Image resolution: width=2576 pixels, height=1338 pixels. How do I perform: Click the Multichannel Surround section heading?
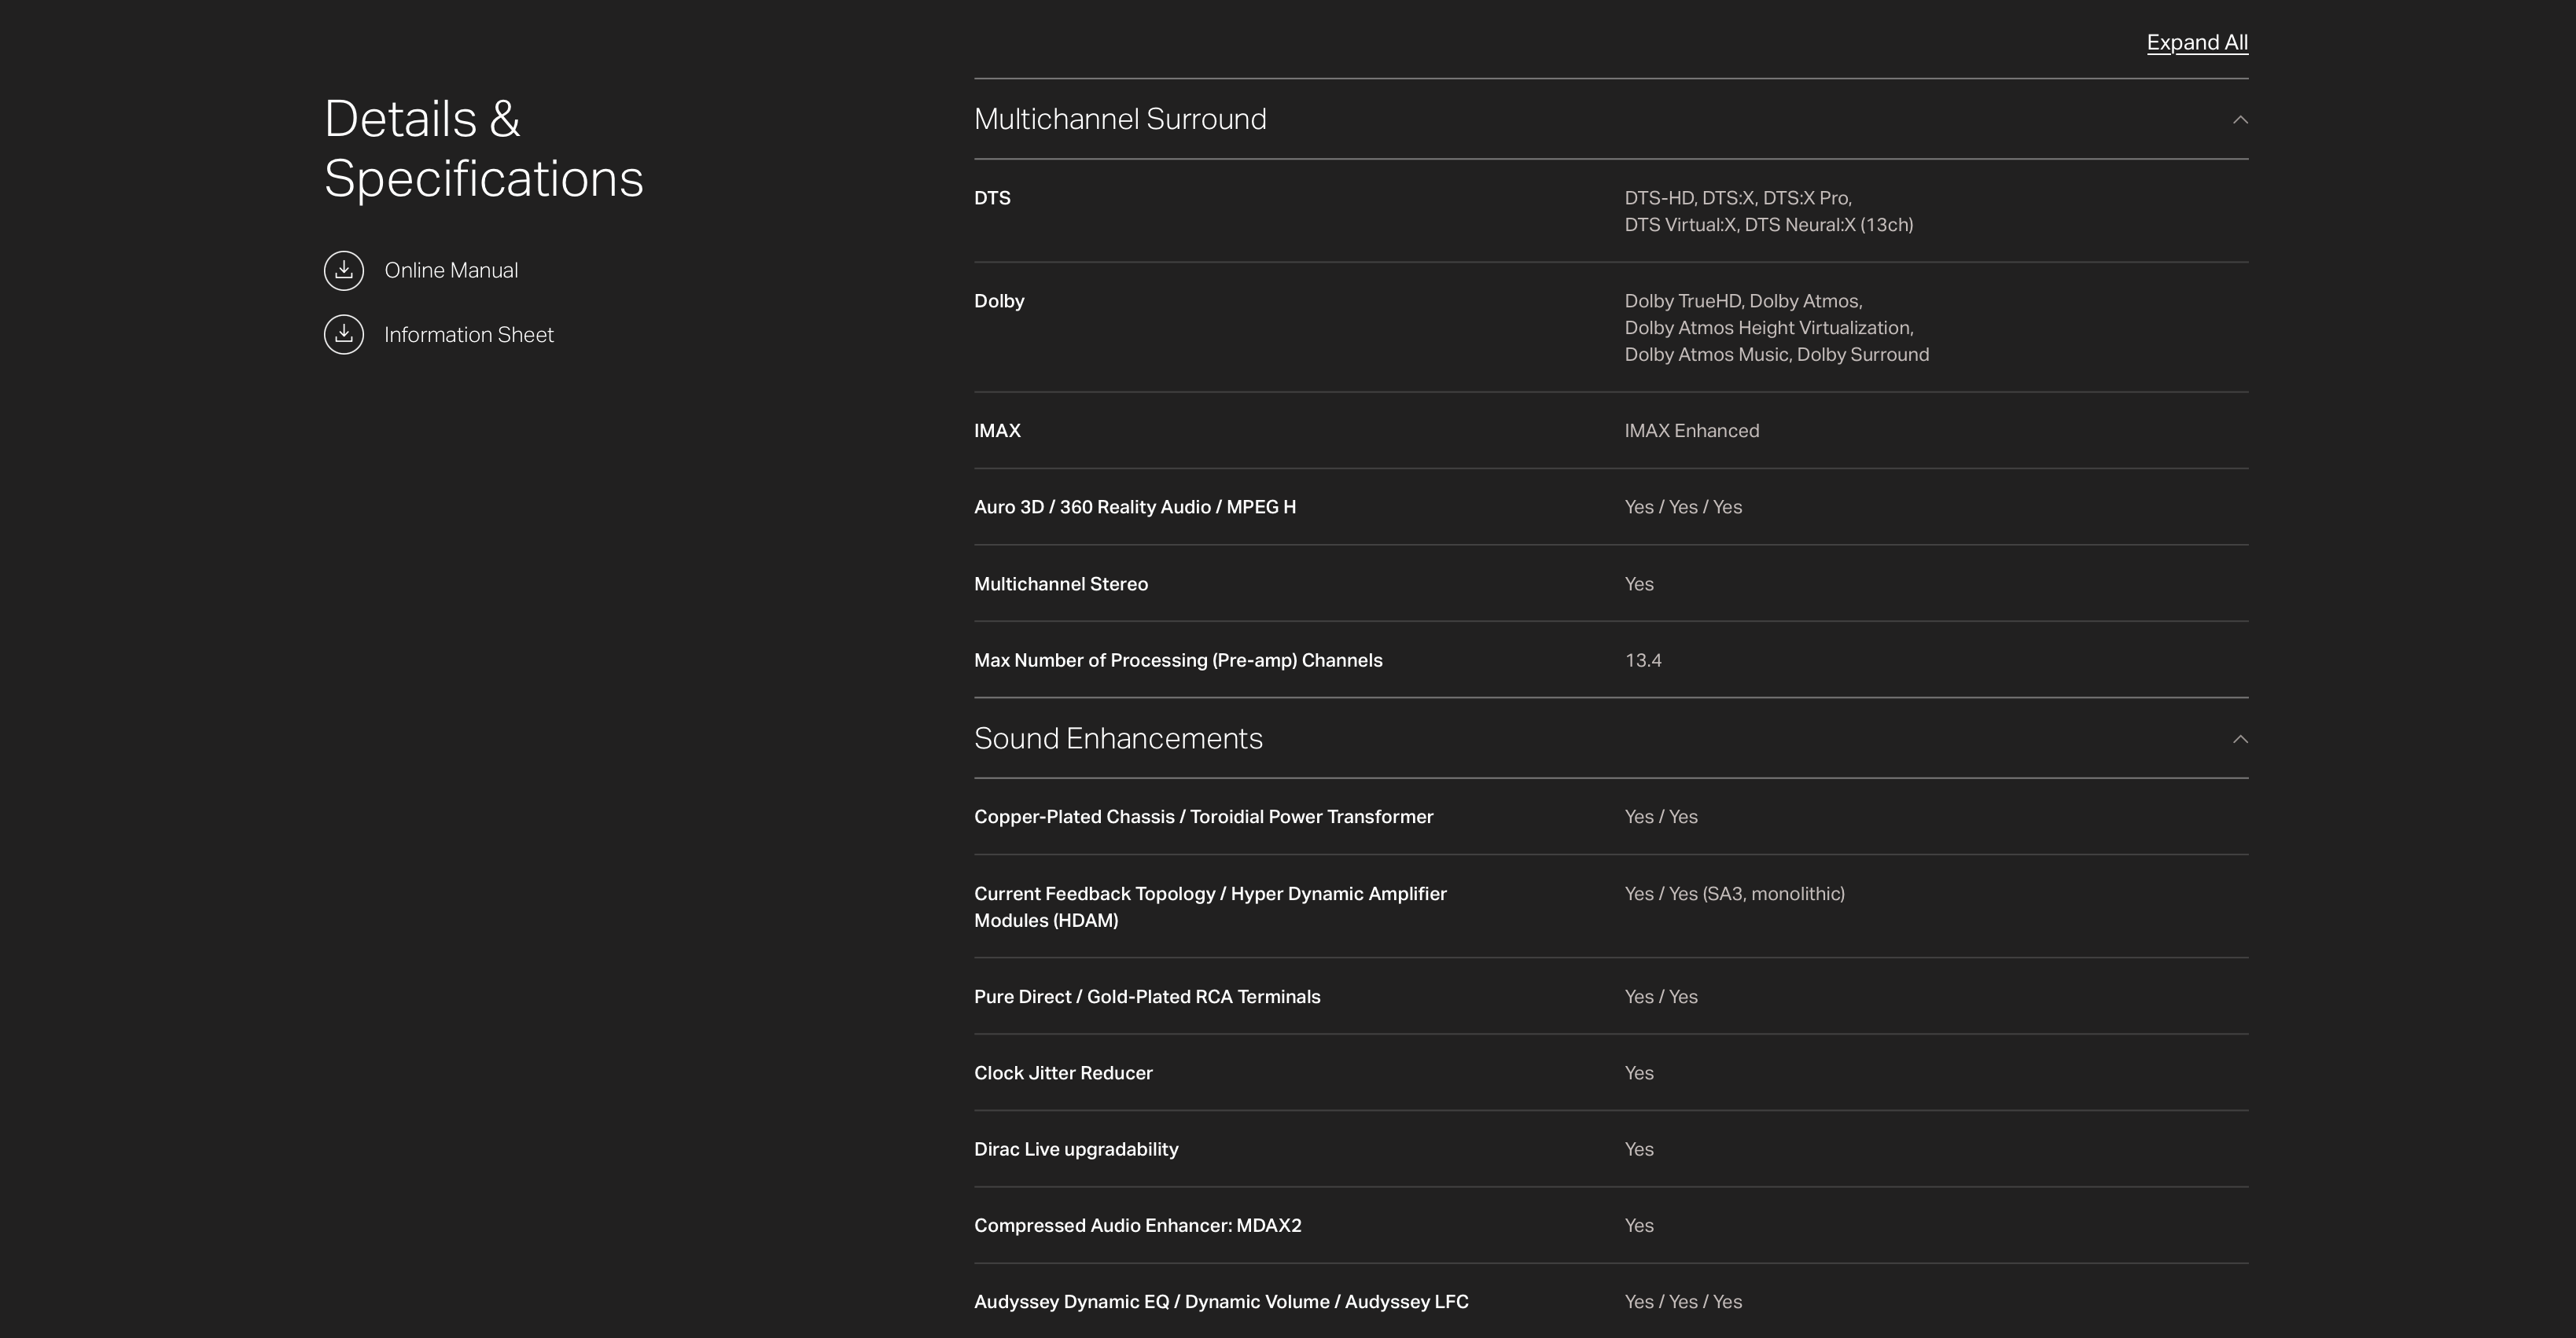pyautogui.click(x=1120, y=119)
